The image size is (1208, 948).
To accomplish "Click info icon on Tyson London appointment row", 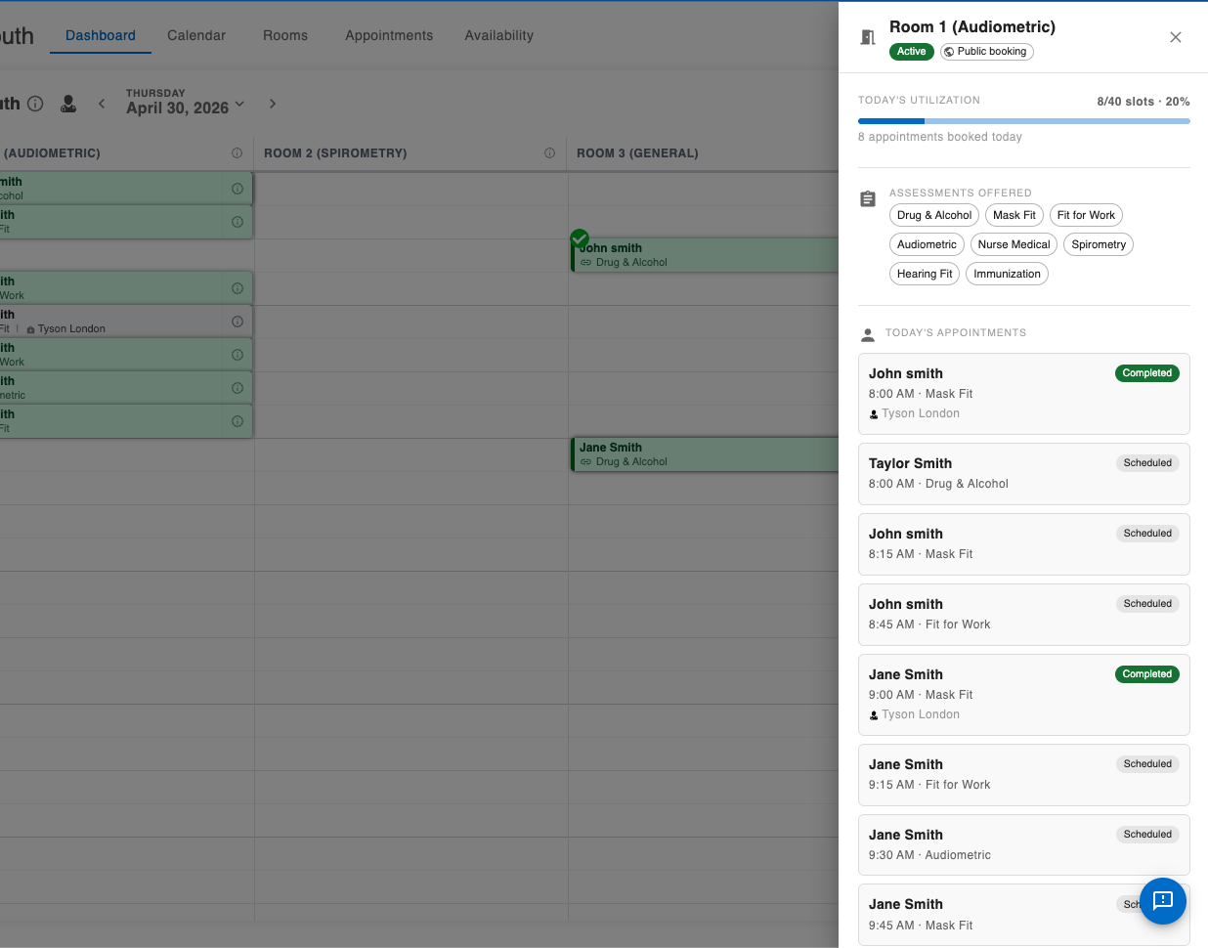I will [x=237, y=322].
